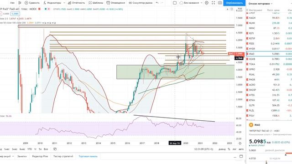The width and height of the screenshot is (292, 164).
Task: Expand the Список котировок watchlist dropdown
Action: pyautogui.click(x=272, y=4)
